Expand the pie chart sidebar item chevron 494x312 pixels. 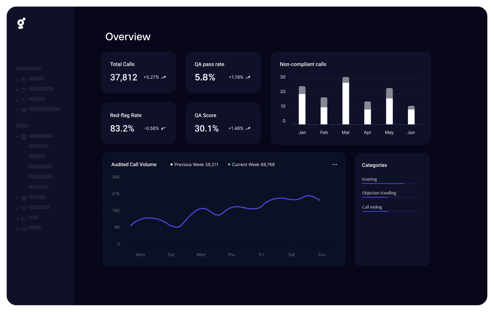(x=17, y=79)
